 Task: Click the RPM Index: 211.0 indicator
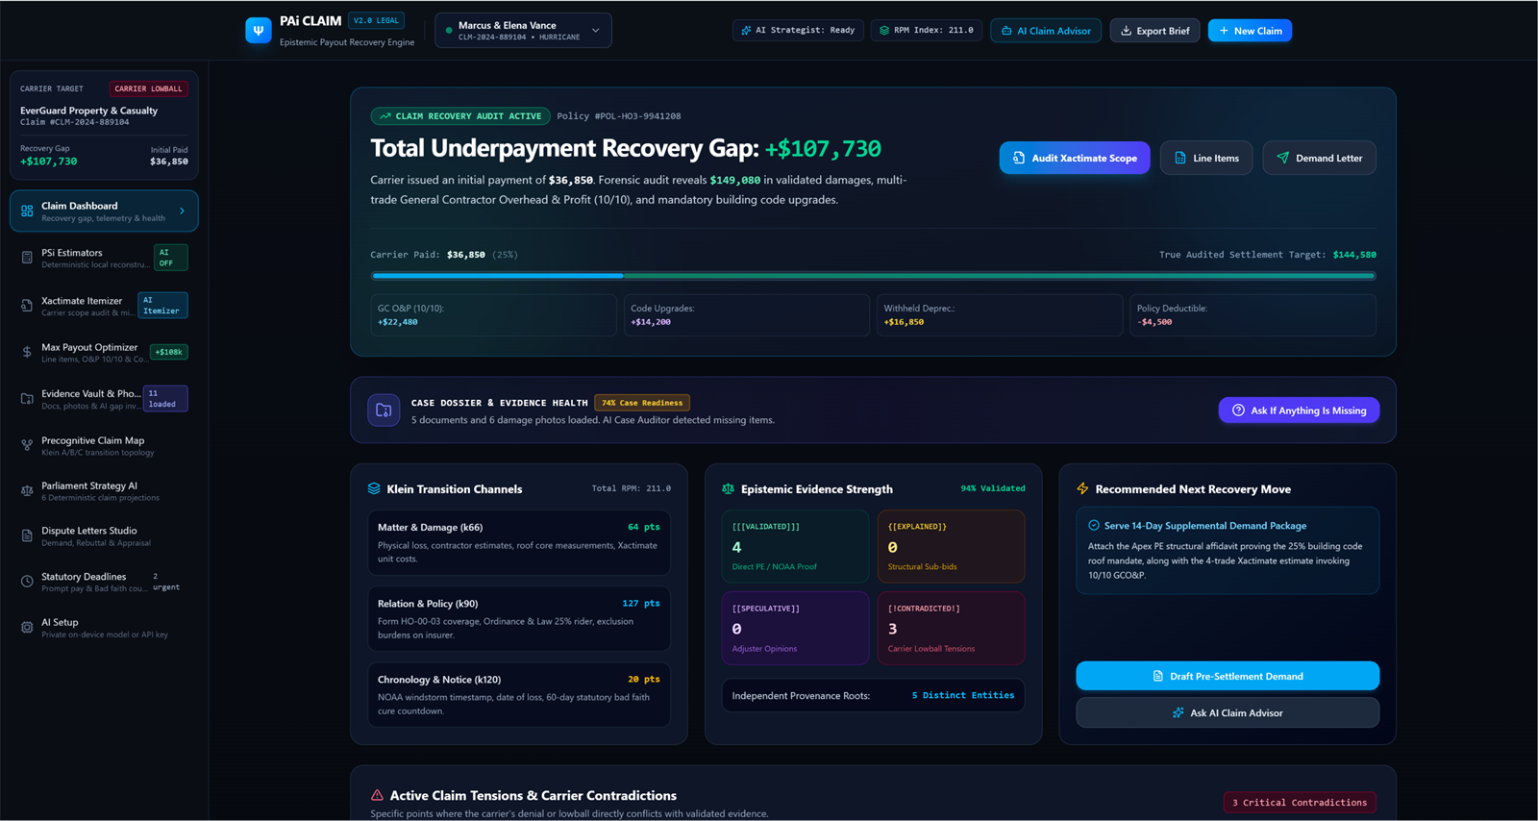coord(927,31)
